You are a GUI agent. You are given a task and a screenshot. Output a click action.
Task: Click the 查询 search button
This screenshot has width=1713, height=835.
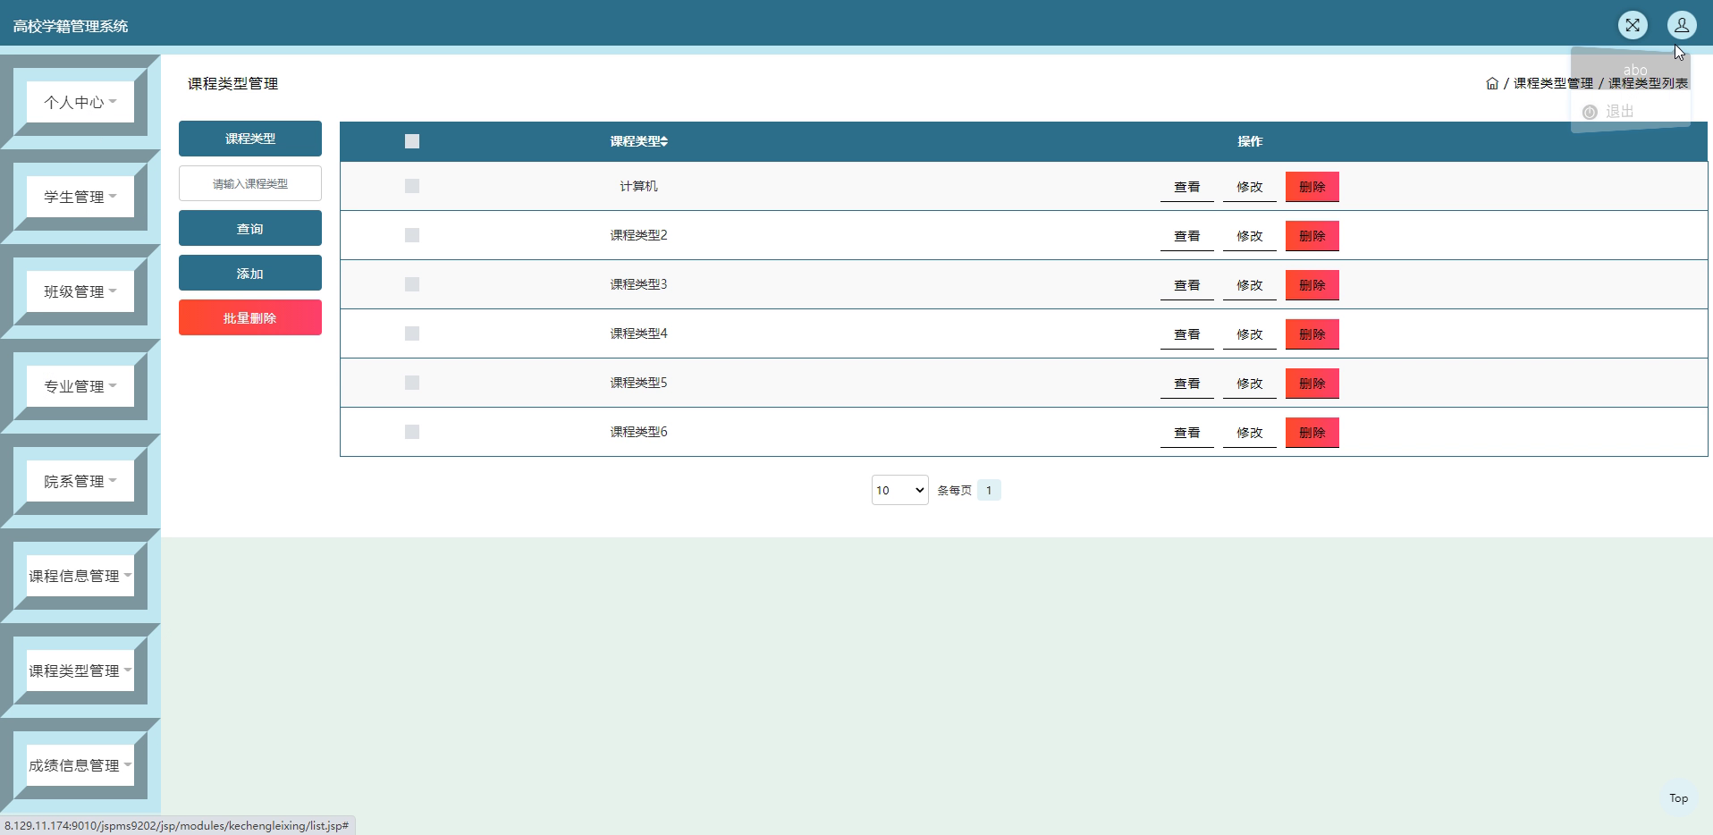(250, 228)
